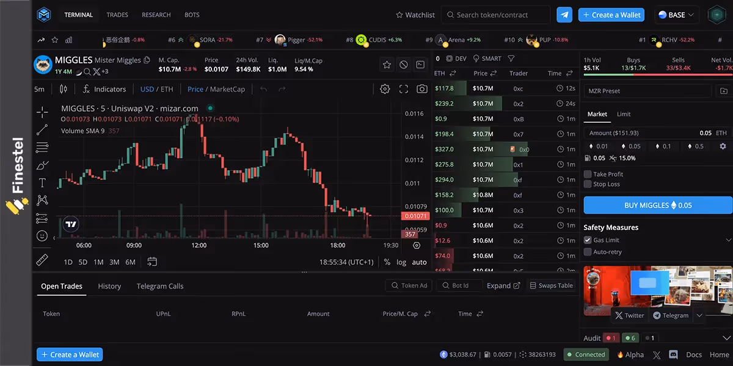733x366 pixels.
Task: Open the terminal console icon
Action: coord(421,65)
